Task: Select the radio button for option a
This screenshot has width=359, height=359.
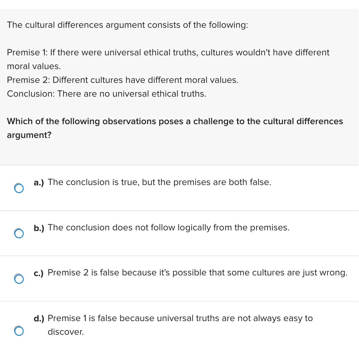Action: tap(19, 188)
